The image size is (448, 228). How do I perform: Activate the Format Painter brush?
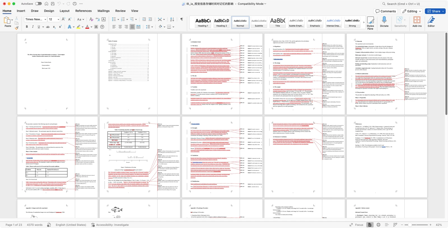[x=17, y=27]
